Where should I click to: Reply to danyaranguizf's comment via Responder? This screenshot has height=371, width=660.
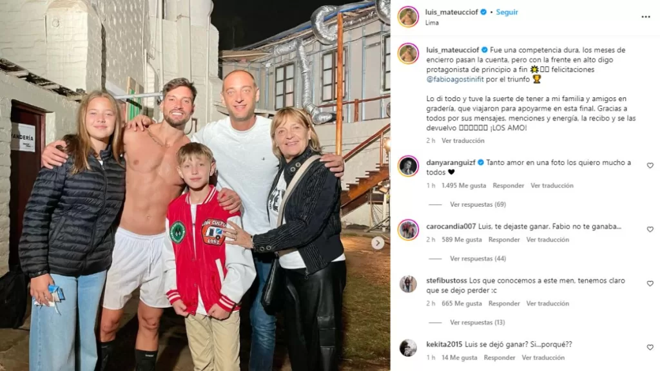[508, 185]
